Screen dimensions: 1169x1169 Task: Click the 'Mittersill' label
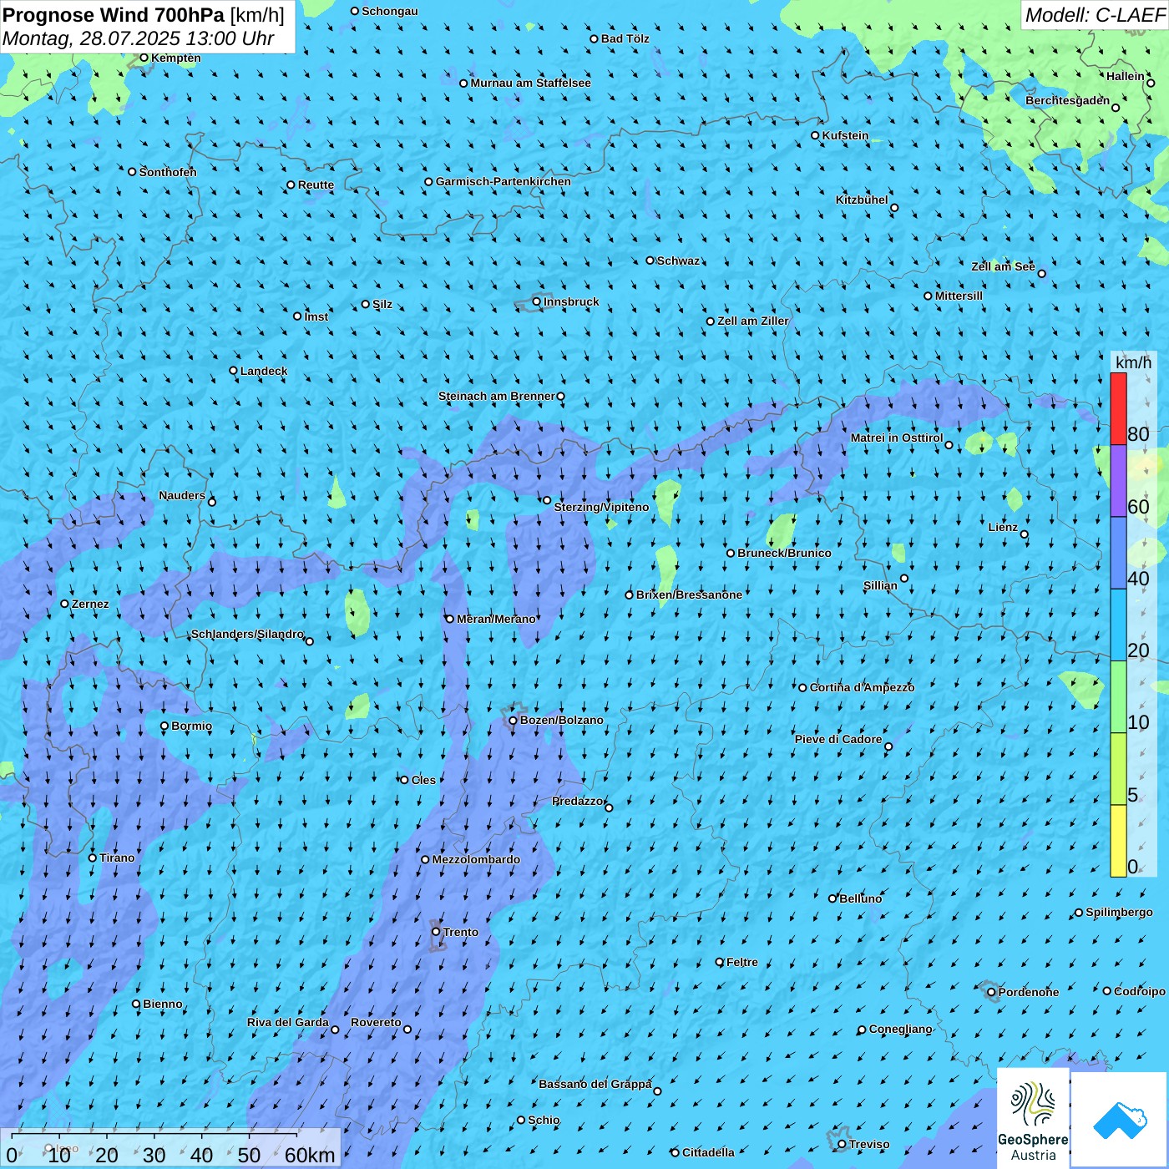[959, 296]
